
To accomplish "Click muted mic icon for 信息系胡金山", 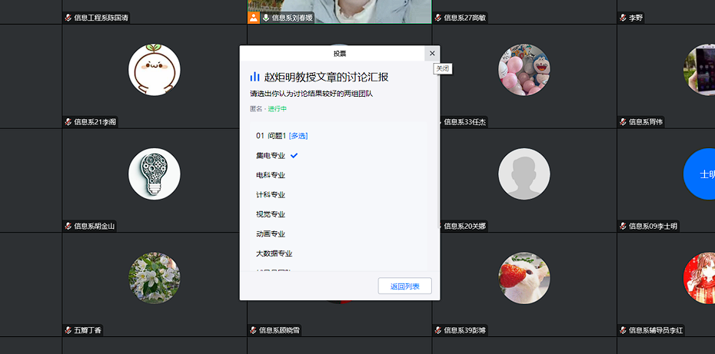I will point(68,227).
